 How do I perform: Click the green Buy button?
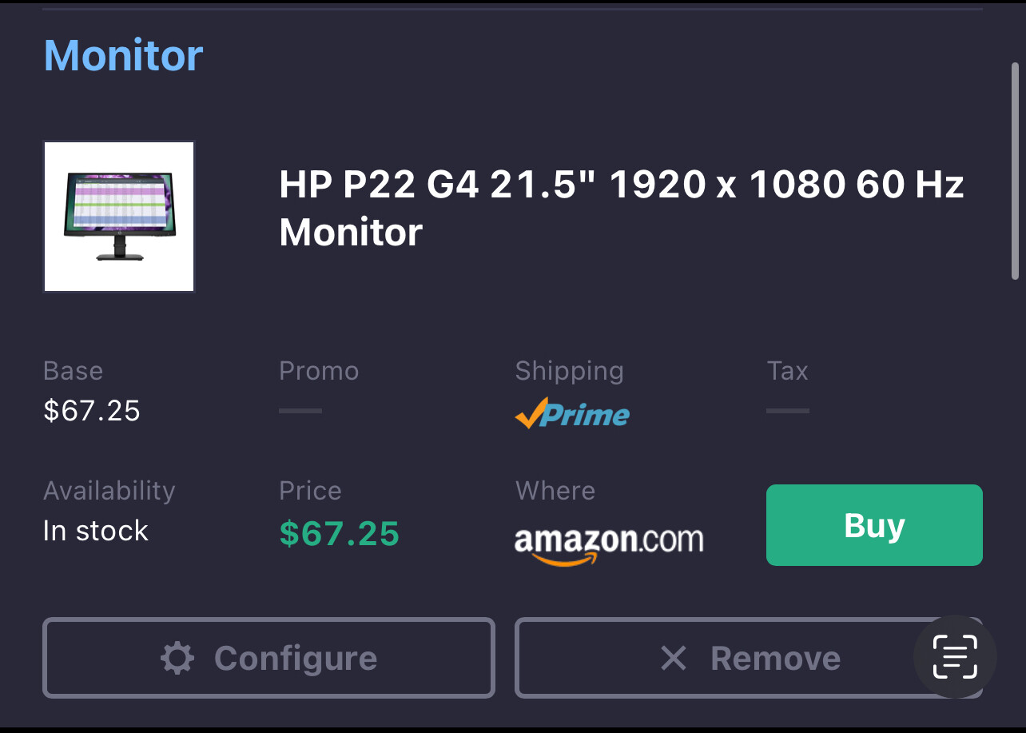tap(874, 525)
